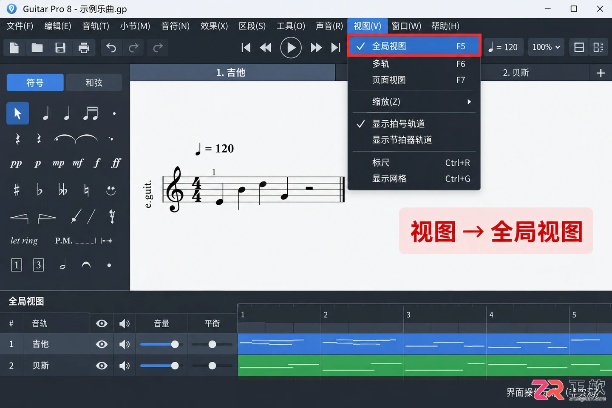Viewport: 612px width, 408px height.
Task: Jump to the first bar
Action: coord(246,47)
